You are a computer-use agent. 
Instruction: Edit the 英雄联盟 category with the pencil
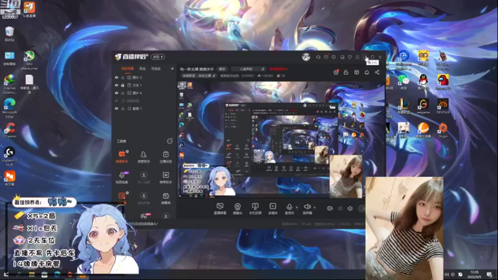(x=214, y=76)
